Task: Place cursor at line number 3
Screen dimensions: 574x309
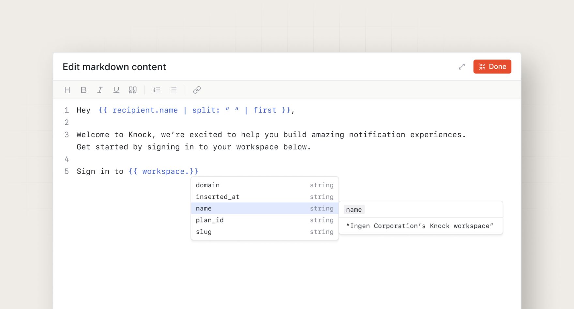Action: point(67,135)
